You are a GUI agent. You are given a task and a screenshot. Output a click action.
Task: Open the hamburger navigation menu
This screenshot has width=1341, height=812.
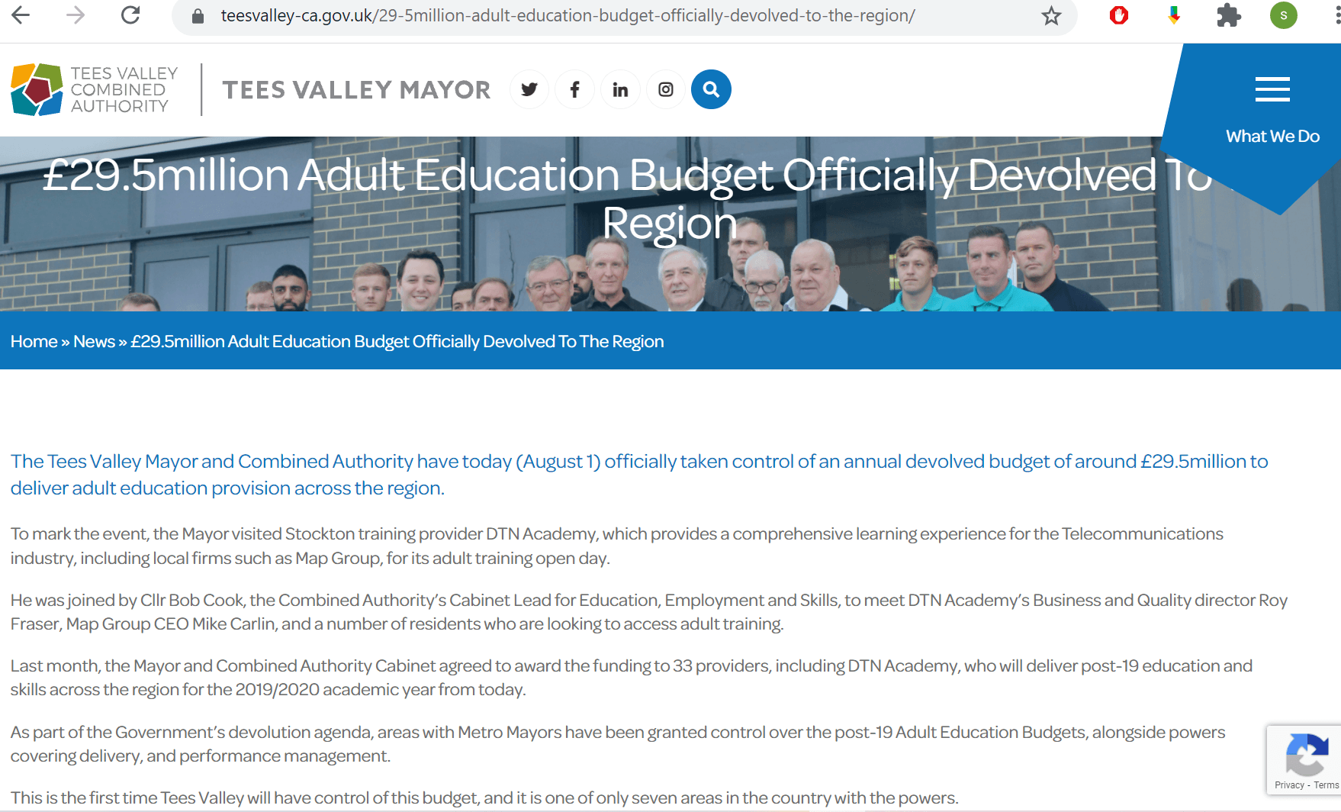(1272, 89)
